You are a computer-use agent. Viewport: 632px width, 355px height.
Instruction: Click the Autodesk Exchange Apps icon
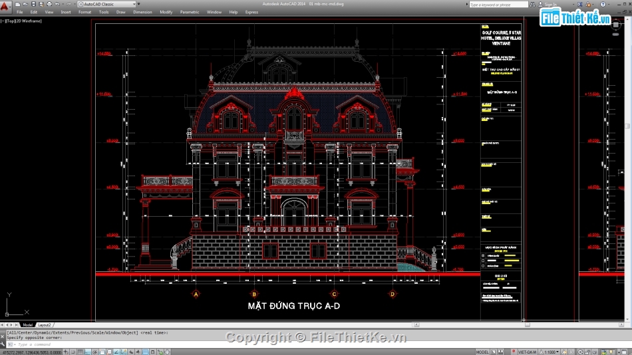(x=580, y=5)
